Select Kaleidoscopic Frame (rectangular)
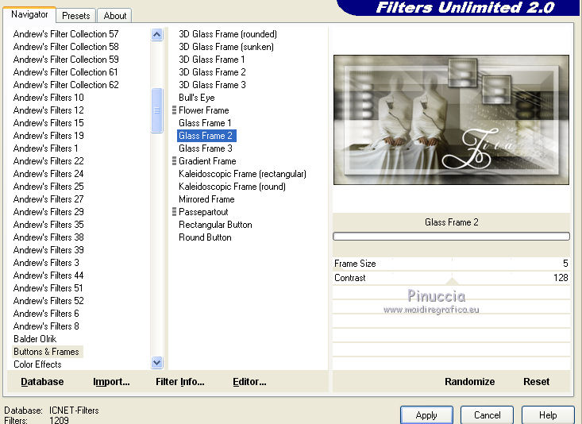 [x=242, y=174]
